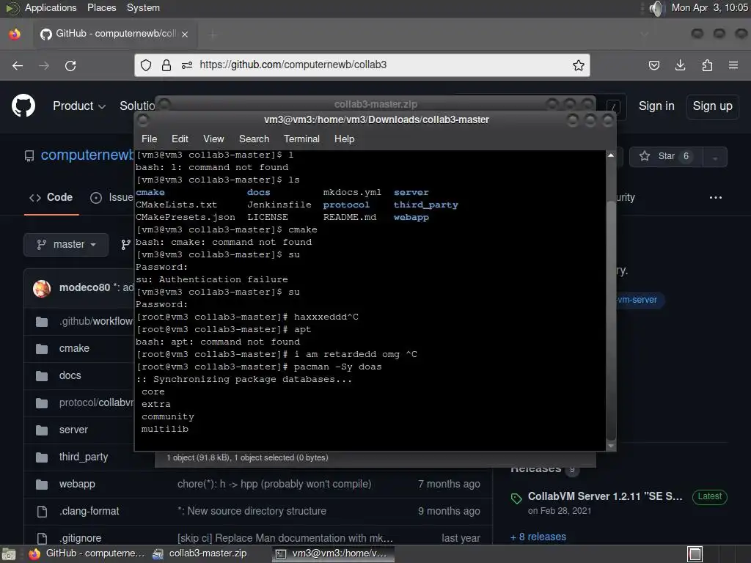Open the webapp folder link

(77, 485)
